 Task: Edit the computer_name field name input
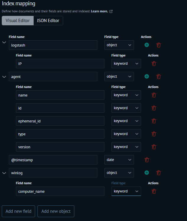point(60,191)
